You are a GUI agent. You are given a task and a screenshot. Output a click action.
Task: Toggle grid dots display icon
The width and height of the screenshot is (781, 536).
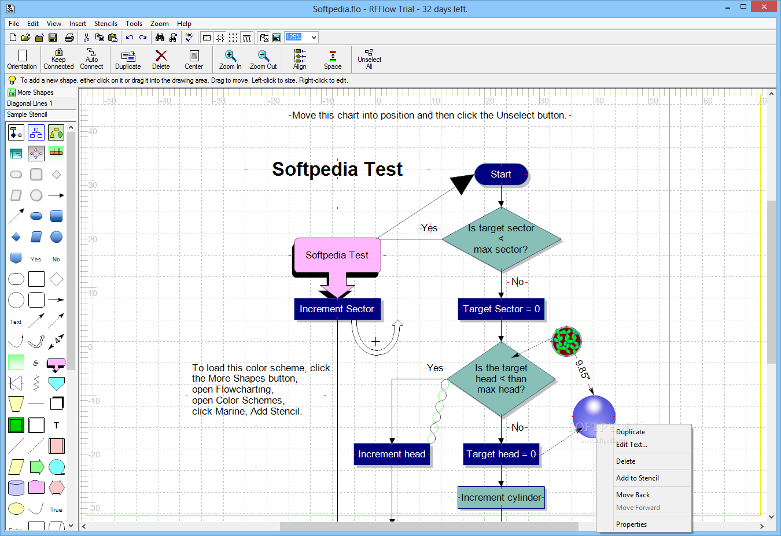pos(233,38)
